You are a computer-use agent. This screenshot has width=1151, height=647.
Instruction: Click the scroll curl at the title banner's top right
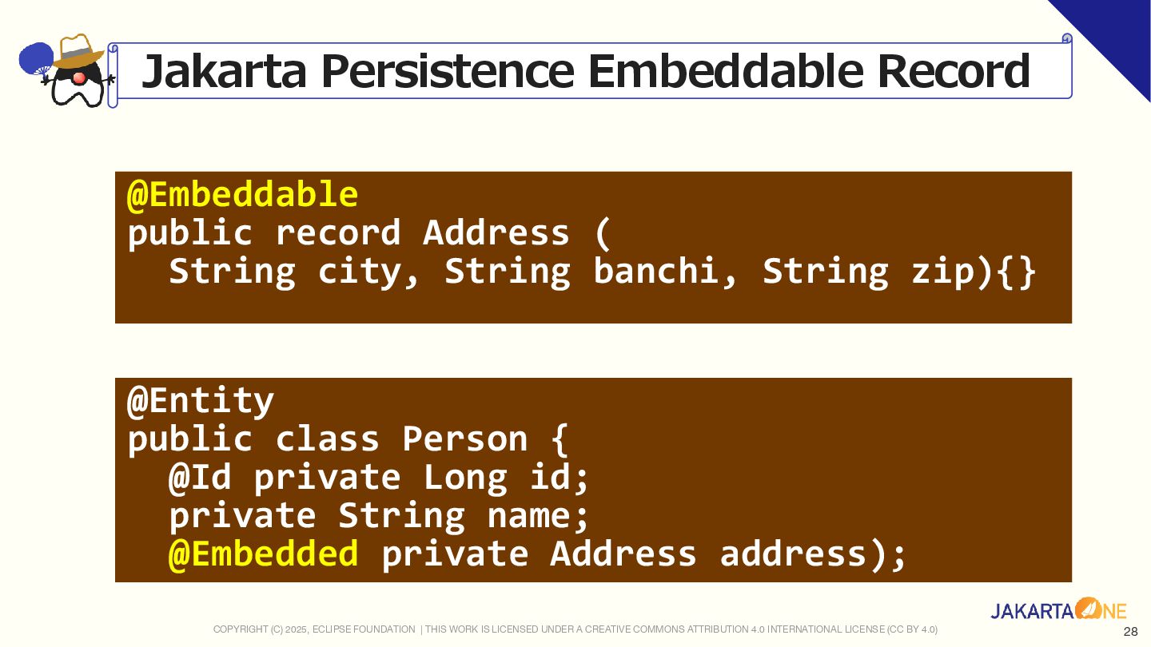point(1066,38)
